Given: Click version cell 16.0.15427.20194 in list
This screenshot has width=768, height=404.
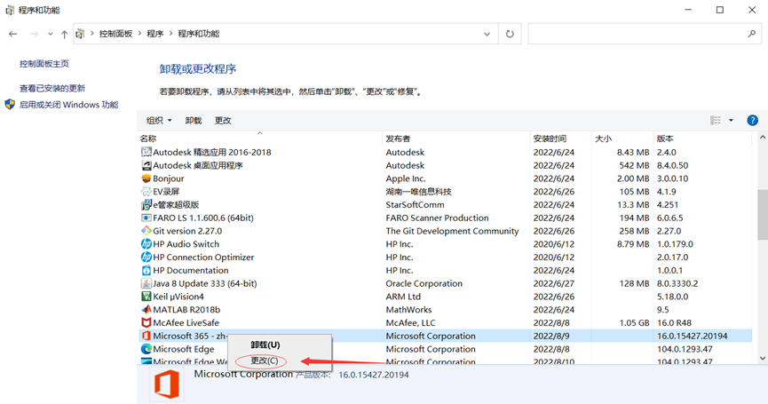Looking at the screenshot, I should pyautogui.click(x=692, y=336).
